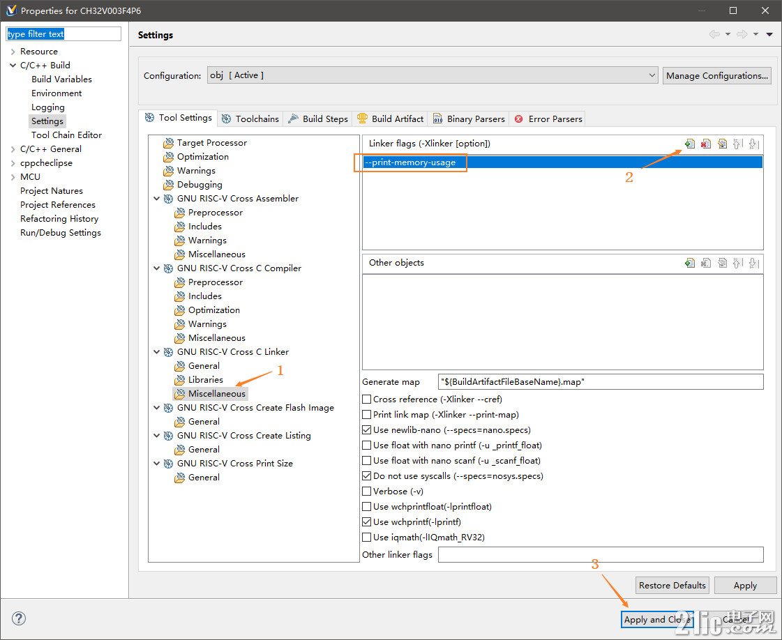The image size is (782, 640).
Task: Add a new Other objects entry
Action: pyautogui.click(x=690, y=263)
